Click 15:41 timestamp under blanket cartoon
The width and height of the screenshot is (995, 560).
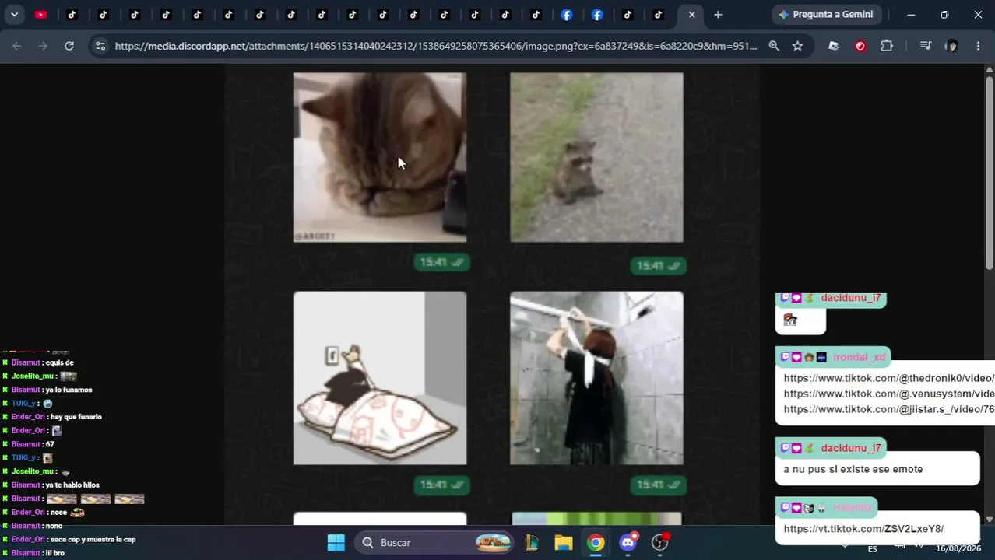coord(441,485)
